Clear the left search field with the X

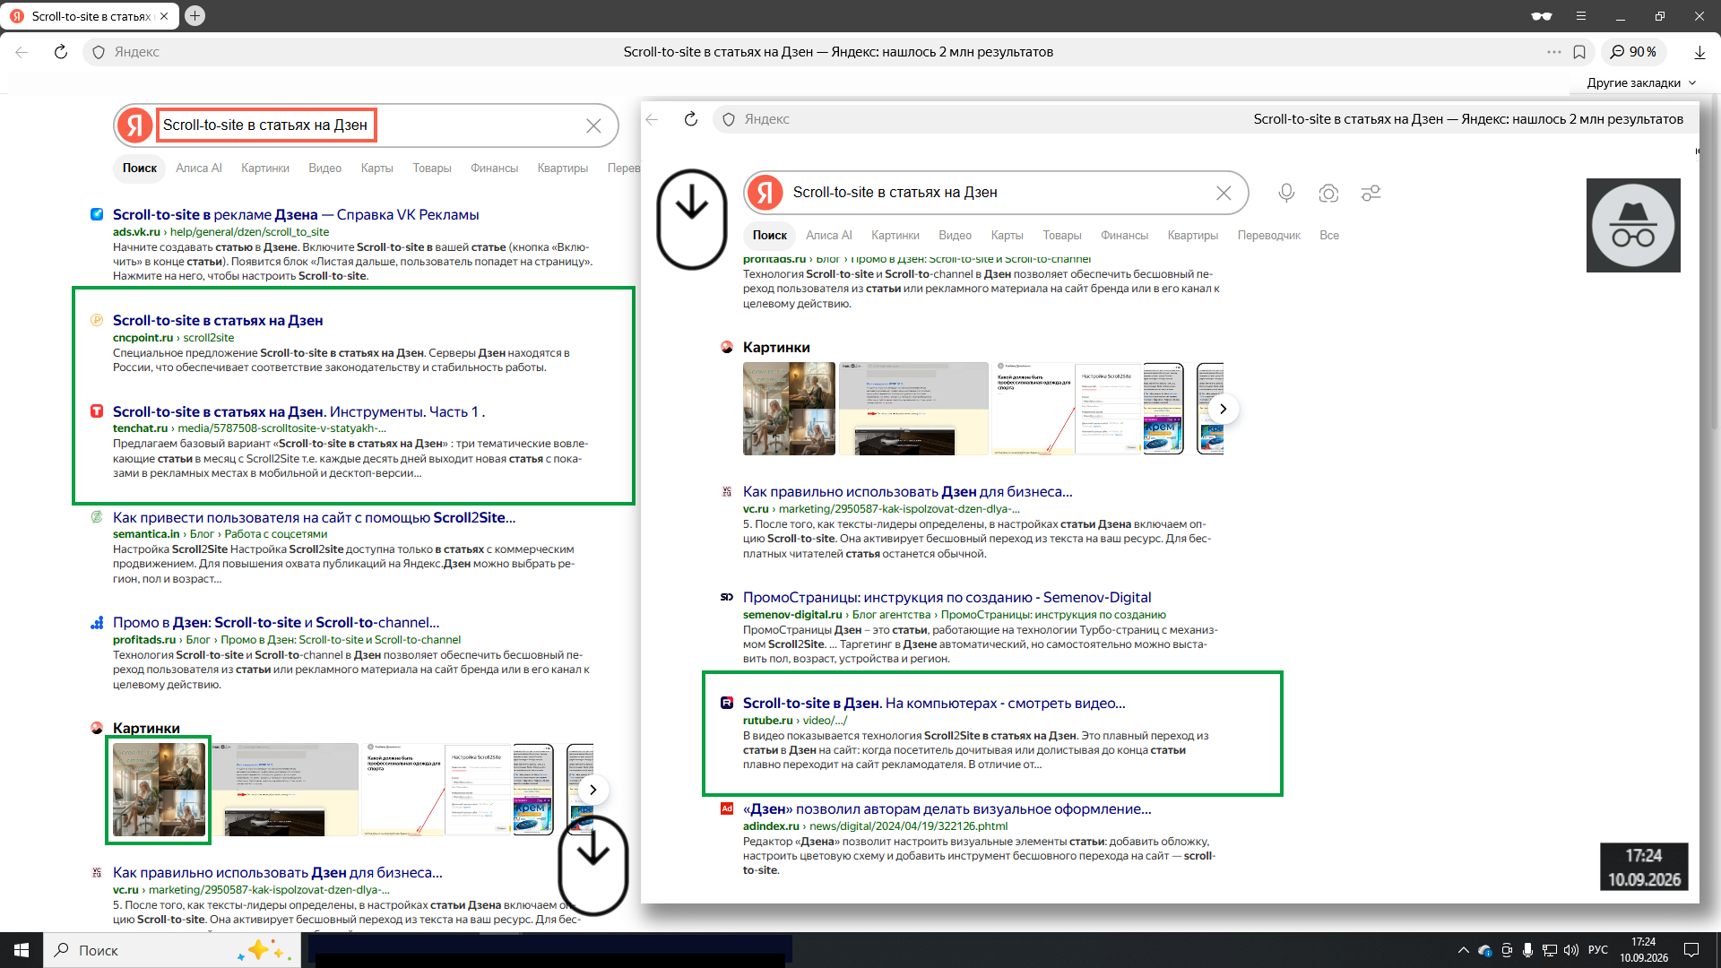(x=593, y=125)
